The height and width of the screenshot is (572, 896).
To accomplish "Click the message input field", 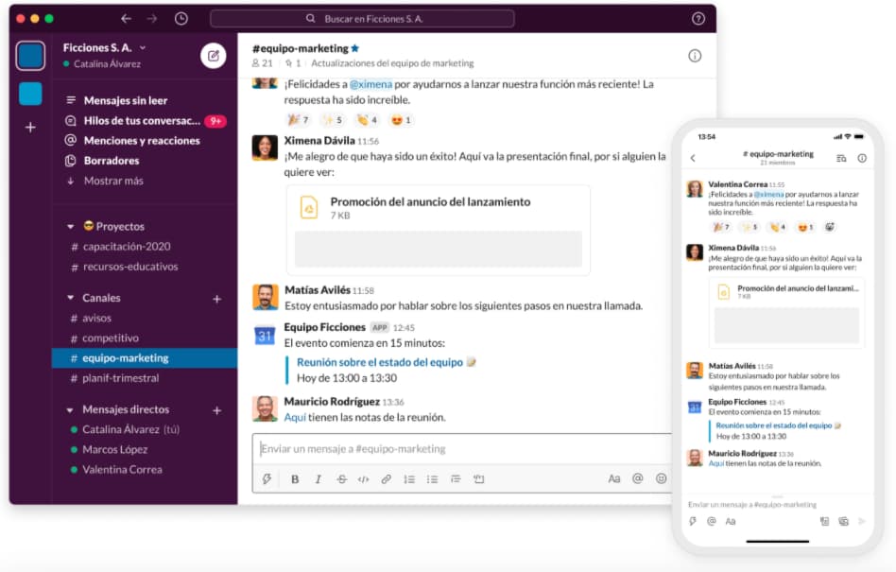I will [425, 449].
